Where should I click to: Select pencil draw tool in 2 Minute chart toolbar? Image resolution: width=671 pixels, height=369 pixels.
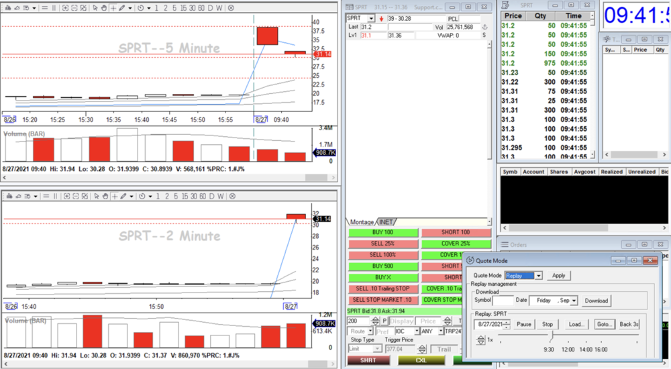pyautogui.click(x=123, y=196)
